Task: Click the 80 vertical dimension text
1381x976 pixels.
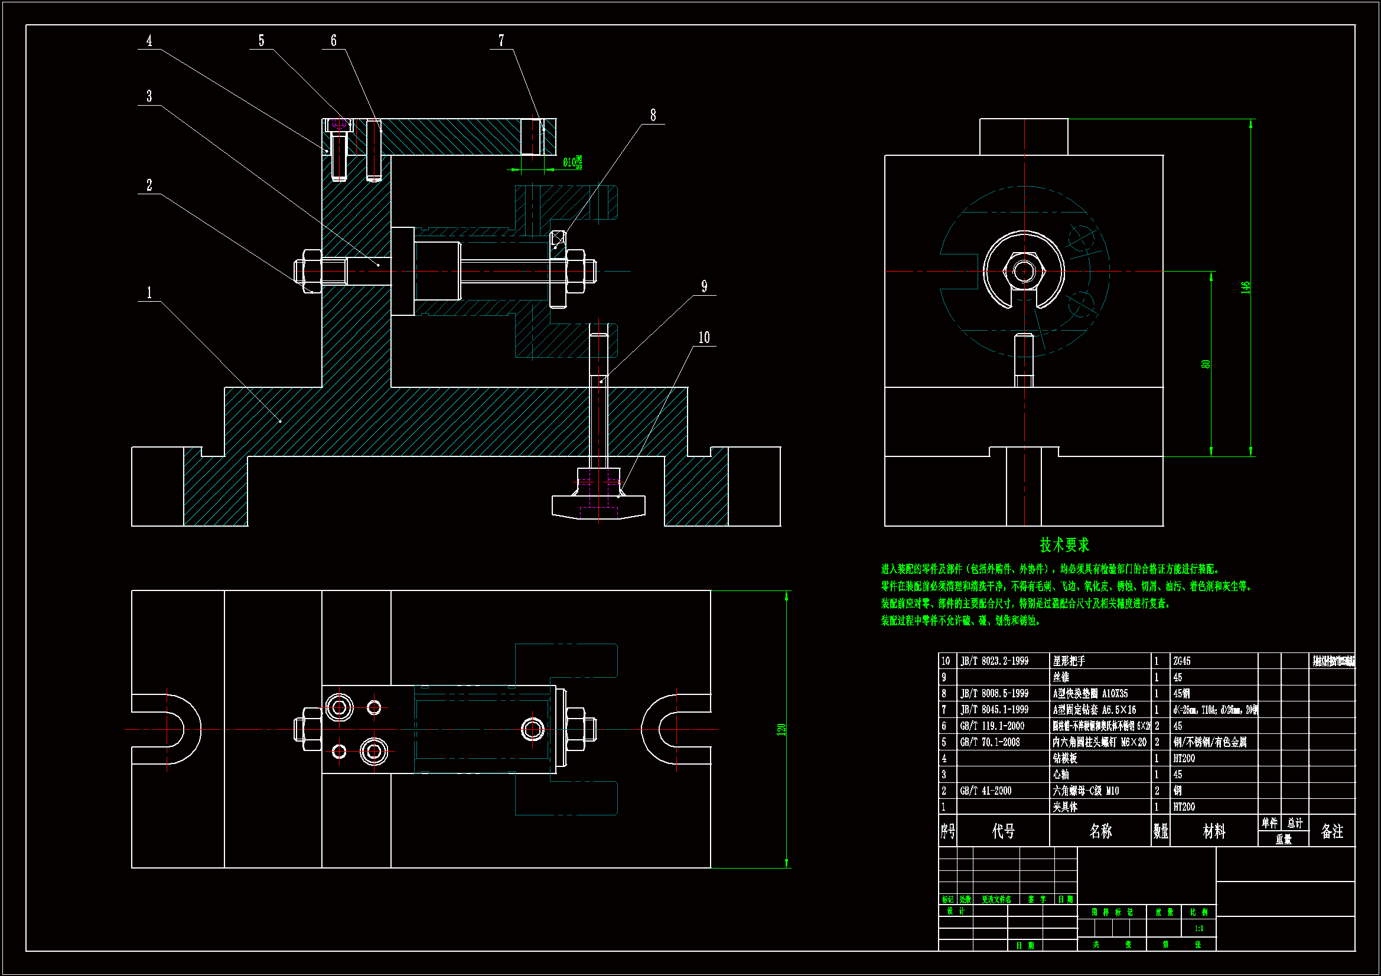Action: point(1205,364)
